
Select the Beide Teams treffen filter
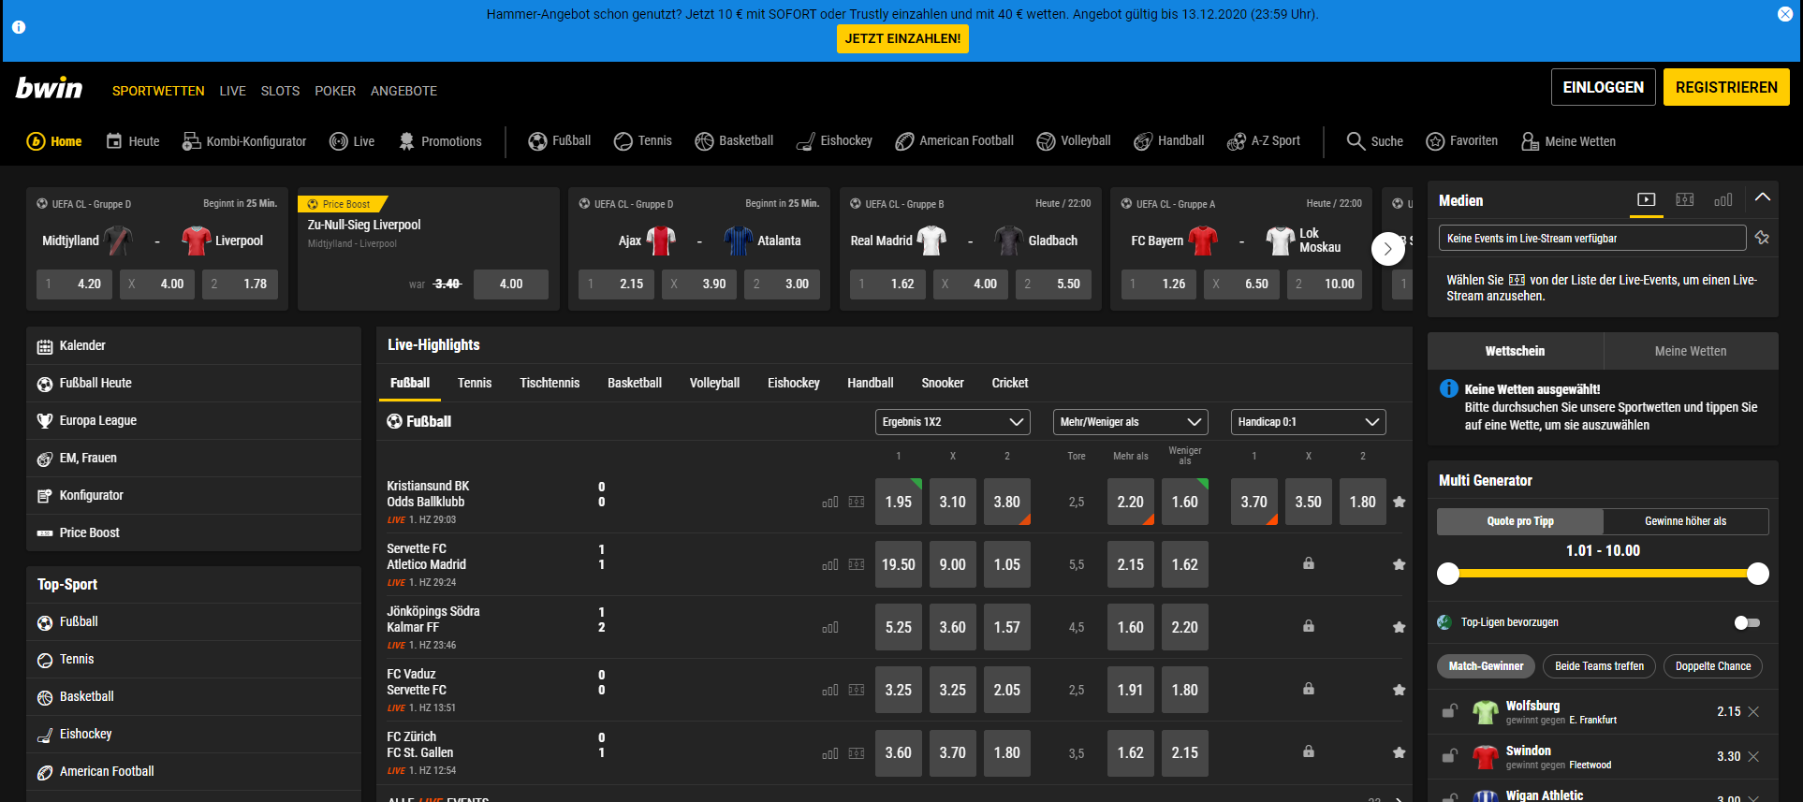tap(1599, 666)
